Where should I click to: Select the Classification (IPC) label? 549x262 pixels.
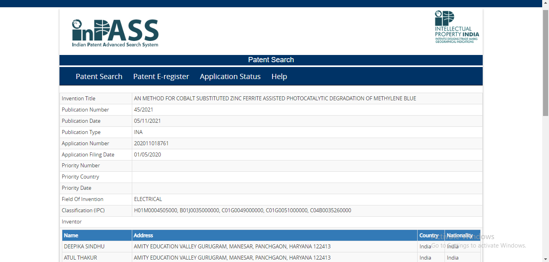[x=83, y=210]
